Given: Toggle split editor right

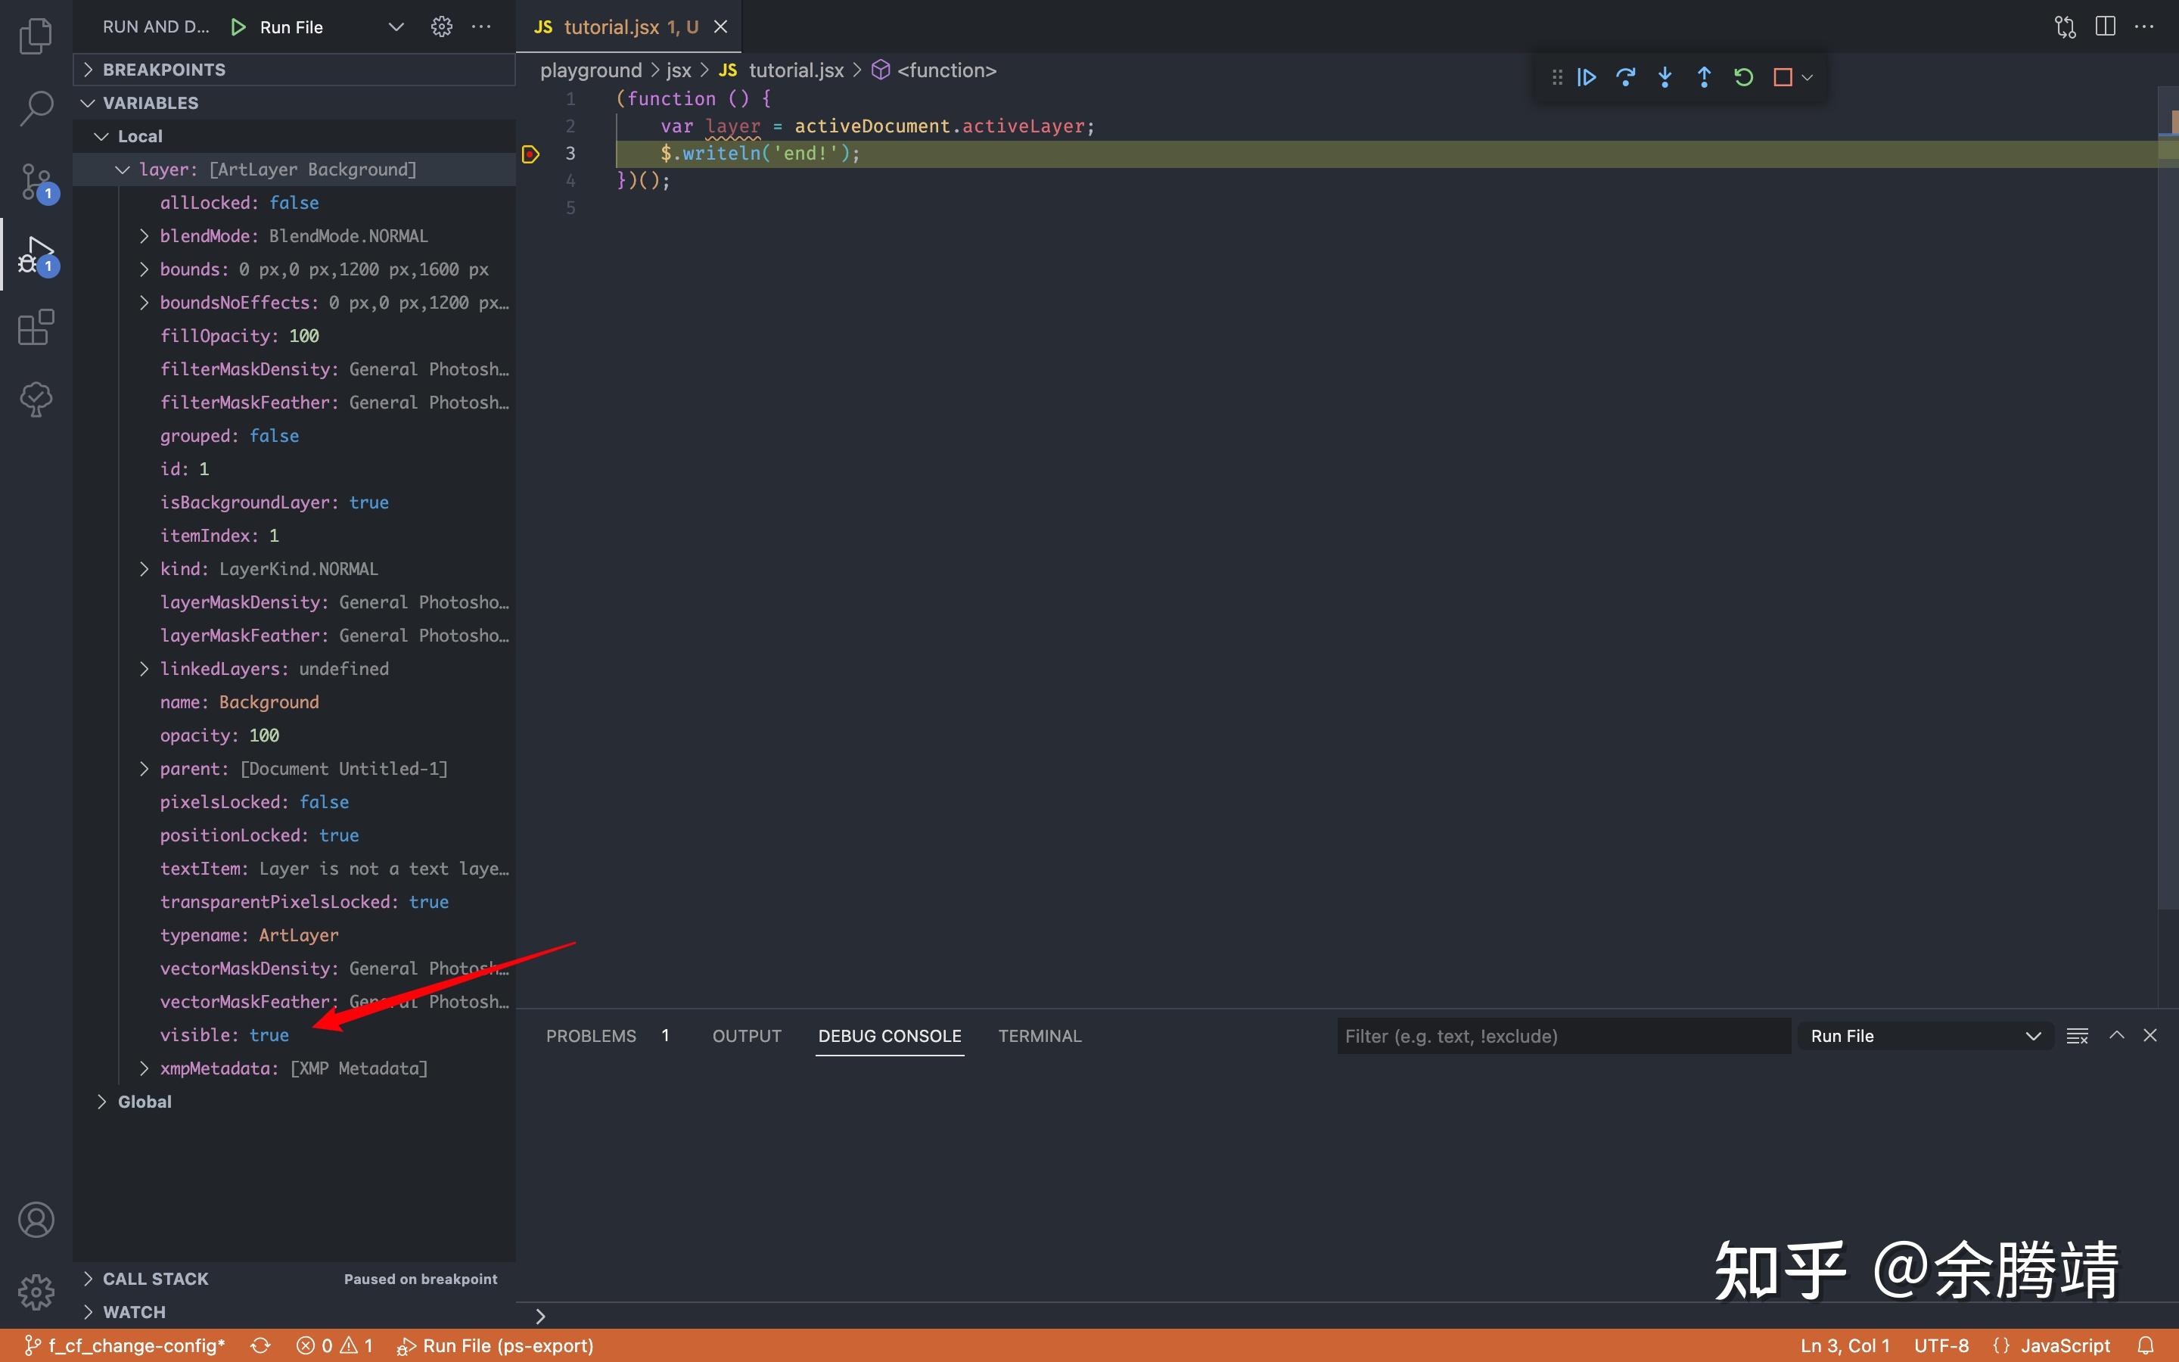Looking at the screenshot, I should click(2105, 27).
